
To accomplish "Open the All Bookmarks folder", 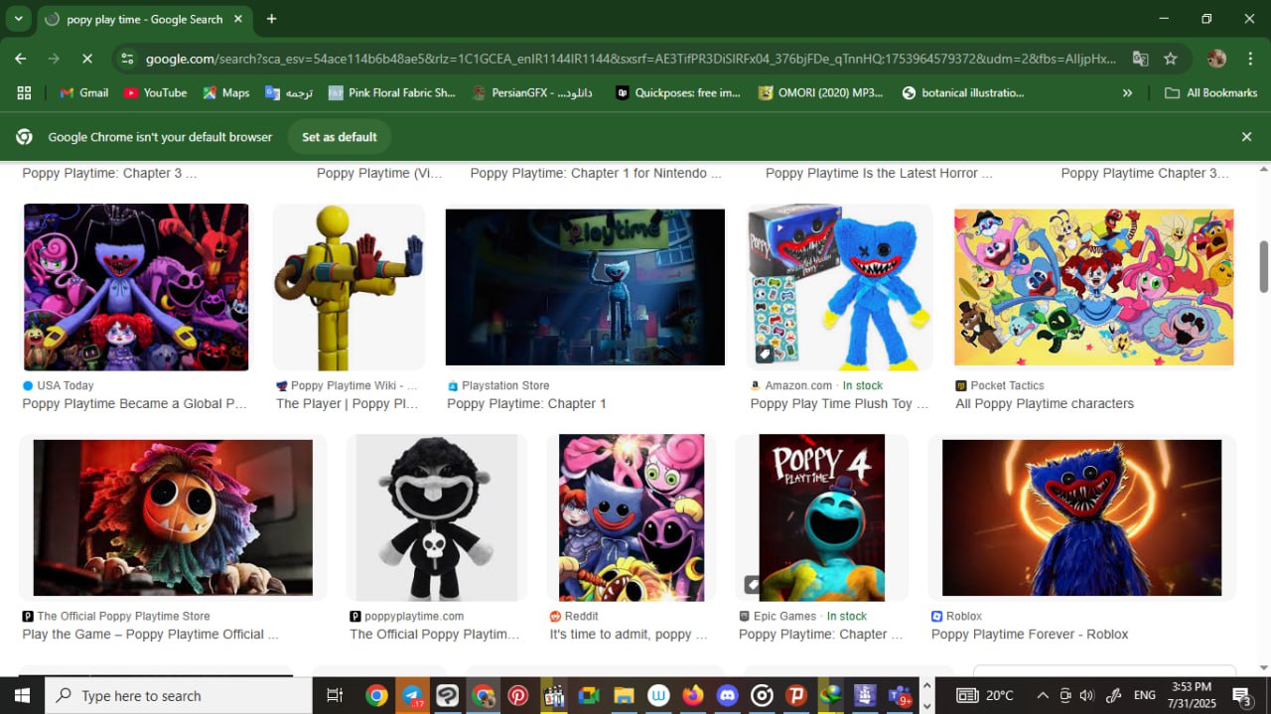I will [x=1210, y=92].
